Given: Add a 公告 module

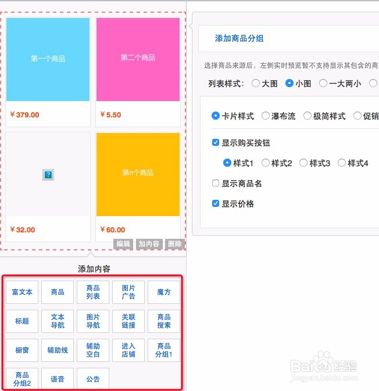Looking at the screenshot, I should [x=93, y=379].
